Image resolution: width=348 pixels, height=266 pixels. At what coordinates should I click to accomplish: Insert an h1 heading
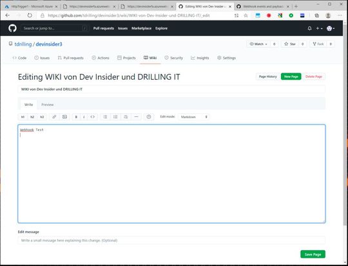tap(23, 117)
